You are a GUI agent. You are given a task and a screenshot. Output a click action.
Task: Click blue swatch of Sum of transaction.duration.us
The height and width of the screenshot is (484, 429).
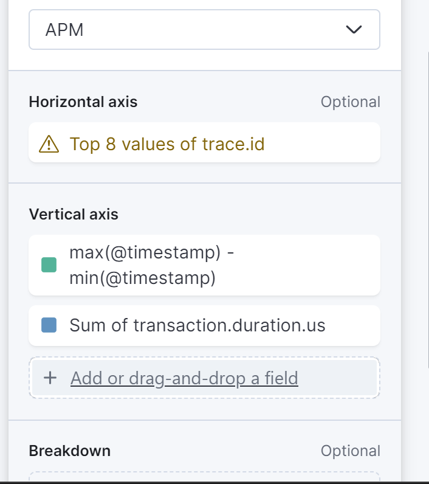[x=49, y=325]
